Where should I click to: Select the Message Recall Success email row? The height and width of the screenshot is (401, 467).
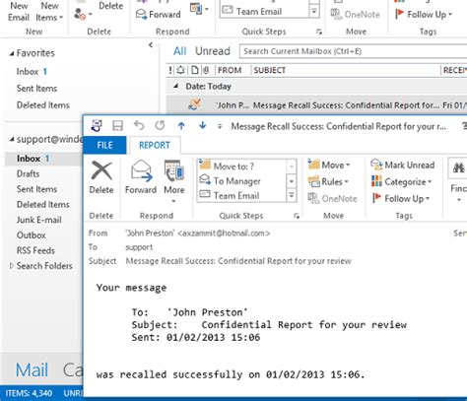[x=316, y=105]
